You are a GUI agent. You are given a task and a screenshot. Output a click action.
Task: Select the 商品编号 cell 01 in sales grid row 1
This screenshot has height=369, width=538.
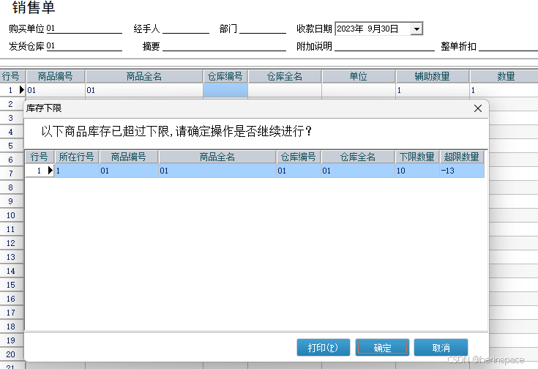tap(56, 90)
